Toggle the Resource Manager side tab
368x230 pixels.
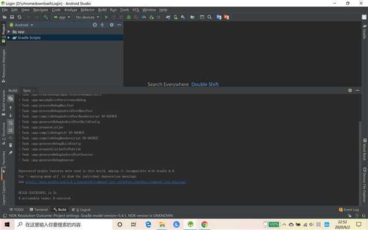point(3,66)
